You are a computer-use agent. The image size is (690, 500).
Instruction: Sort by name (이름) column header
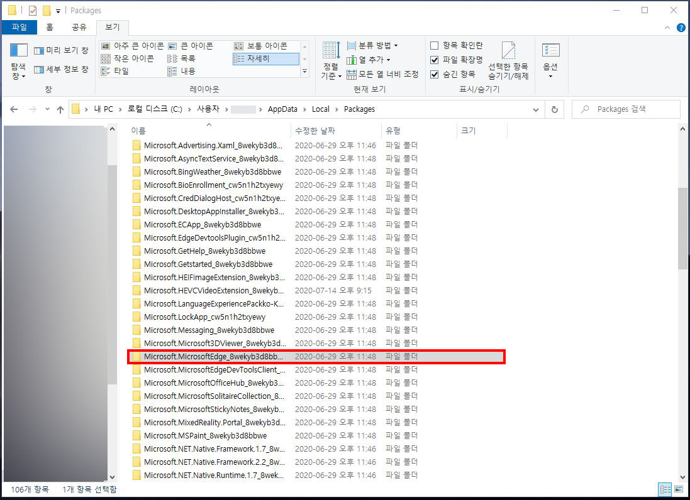click(x=209, y=131)
